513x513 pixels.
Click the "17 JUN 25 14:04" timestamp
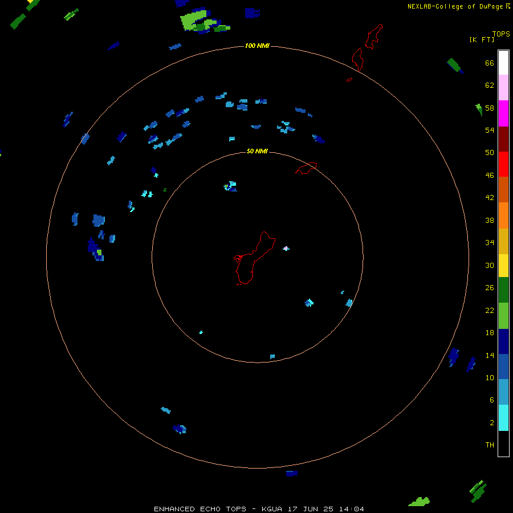coord(325,509)
